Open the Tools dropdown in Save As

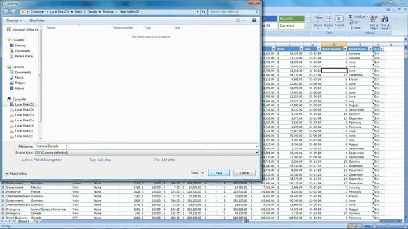click(x=197, y=173)
